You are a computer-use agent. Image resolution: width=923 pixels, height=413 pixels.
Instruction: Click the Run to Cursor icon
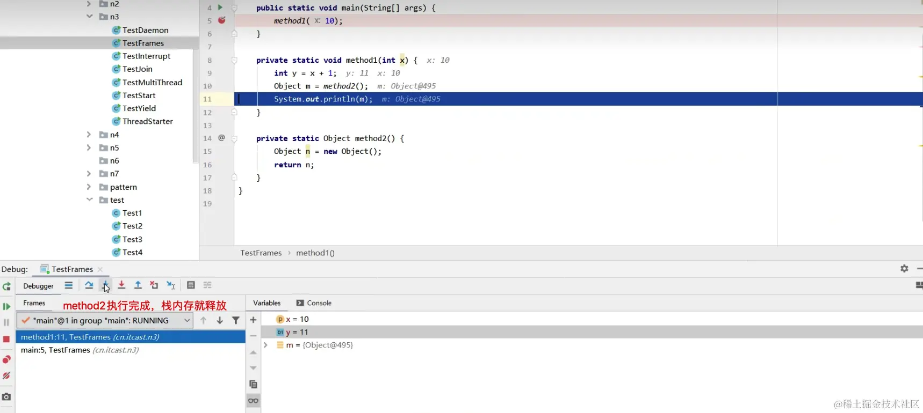point(171,285)
